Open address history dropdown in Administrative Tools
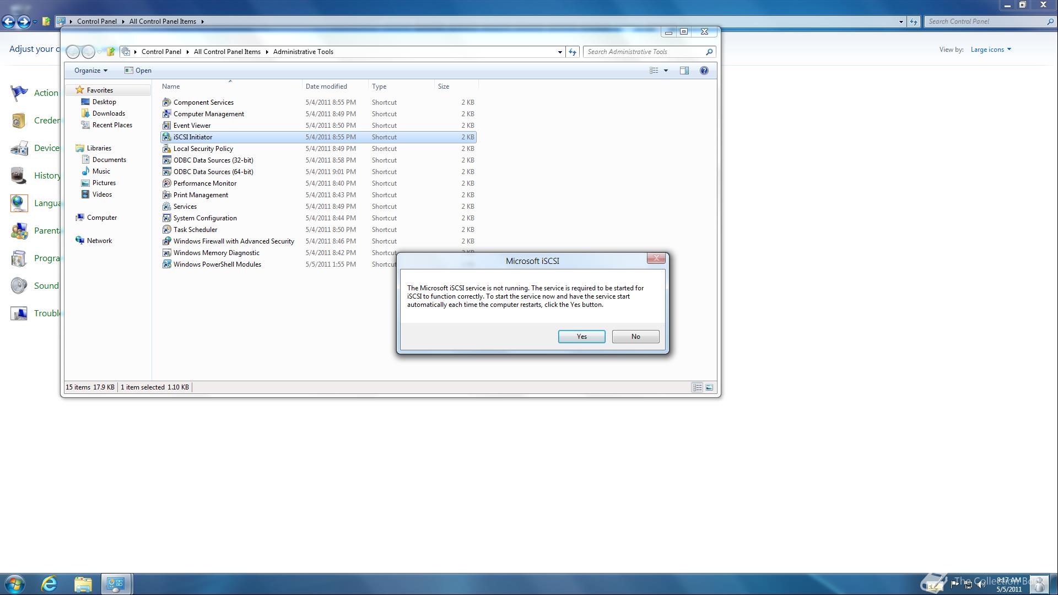This screenshot has width=1058, height=595. pos(560,52)
